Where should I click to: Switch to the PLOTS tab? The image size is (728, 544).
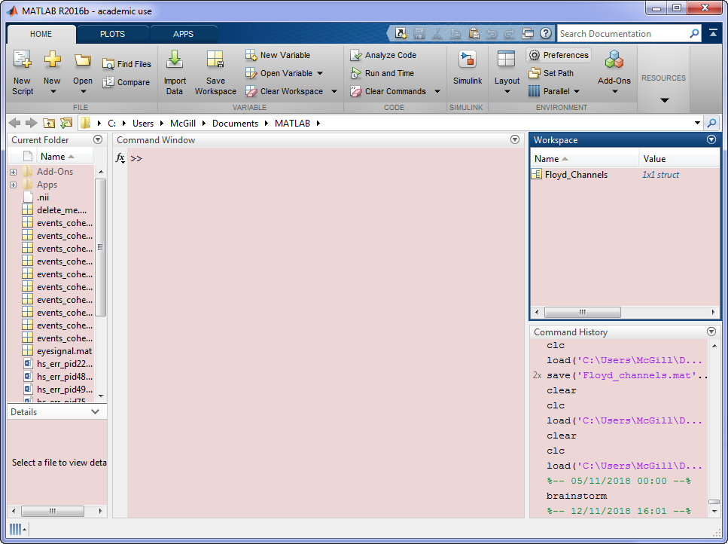112,34
